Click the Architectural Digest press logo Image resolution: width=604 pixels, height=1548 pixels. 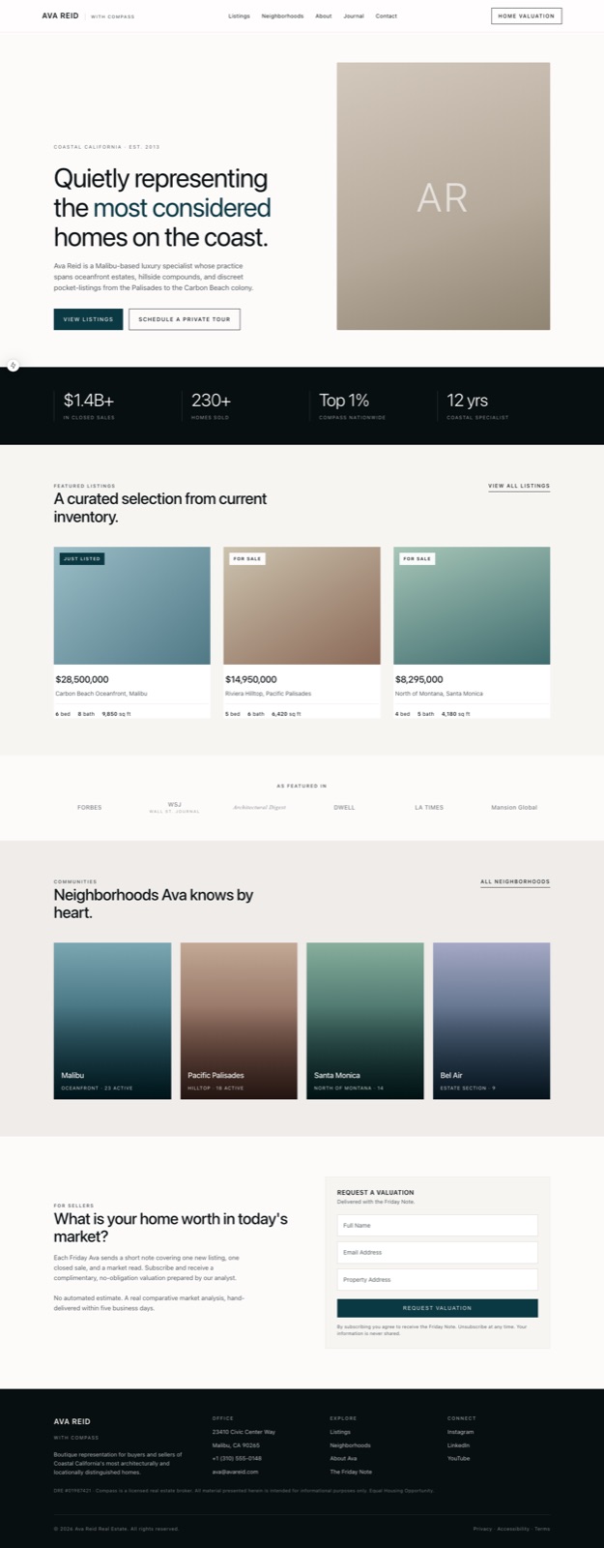[x=259, y=807]
